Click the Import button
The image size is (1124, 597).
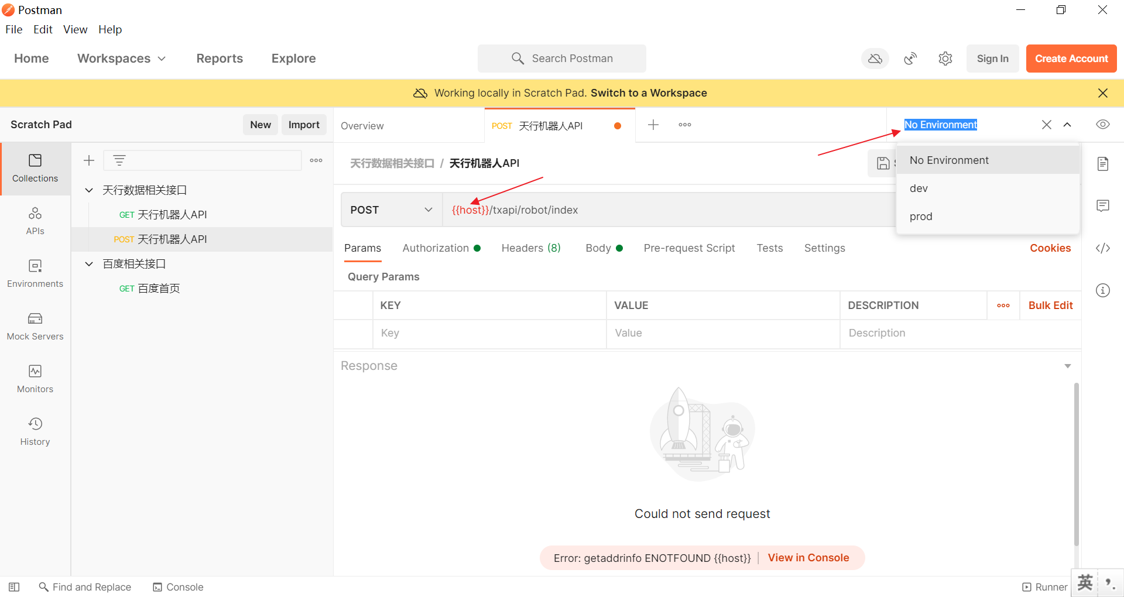(303, 125)
